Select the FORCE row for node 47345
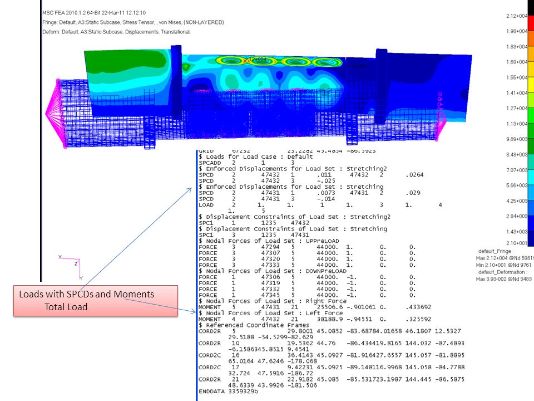 coord(307,295)
